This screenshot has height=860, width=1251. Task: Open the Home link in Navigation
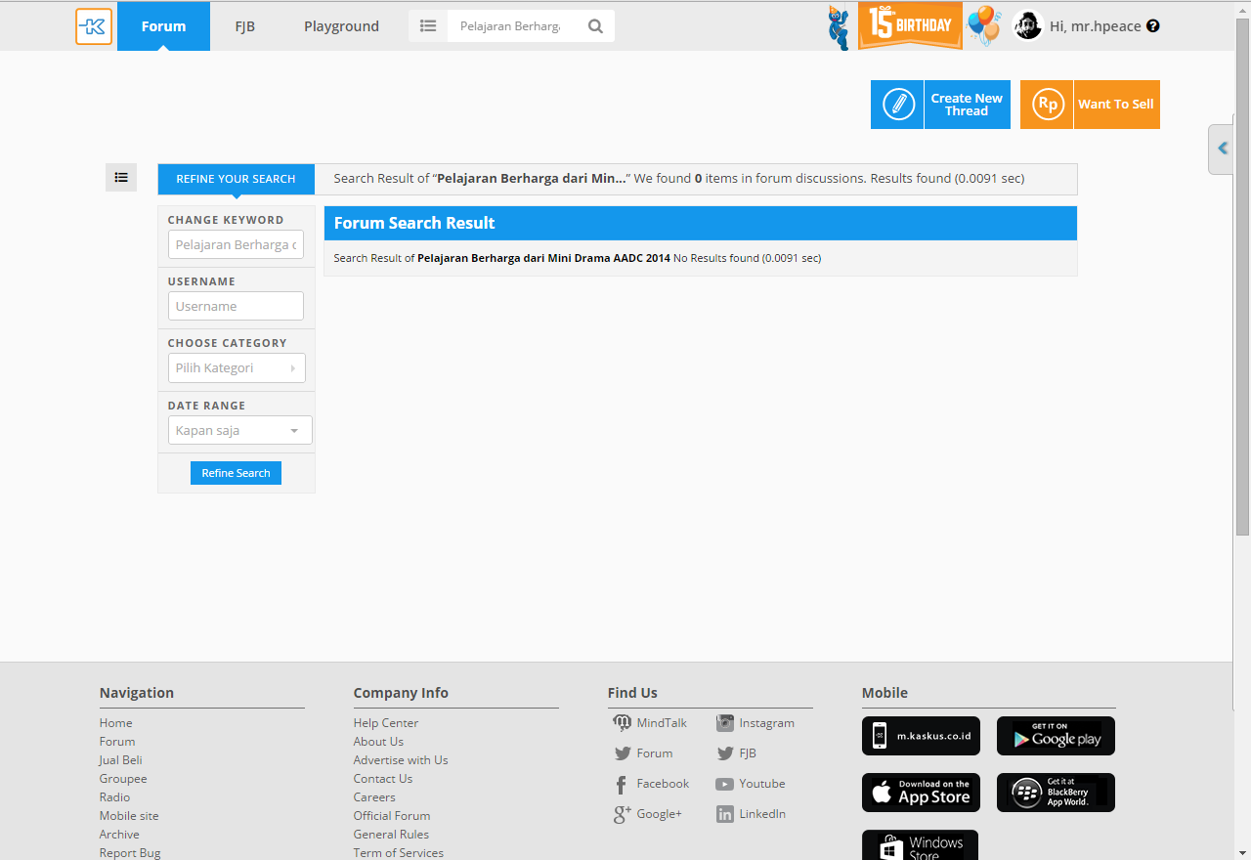115,723
